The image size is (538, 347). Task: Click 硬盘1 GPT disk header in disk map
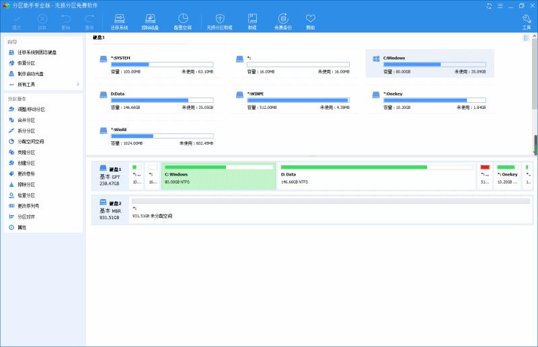110,176
